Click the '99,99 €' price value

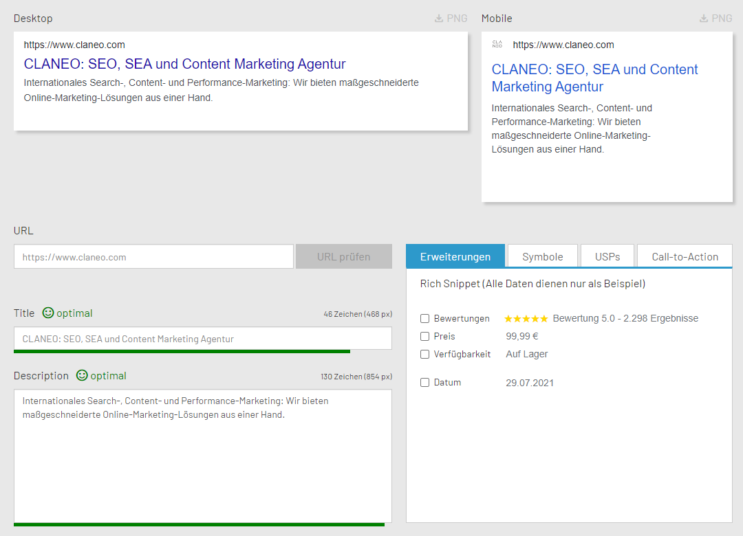point(522,337)
